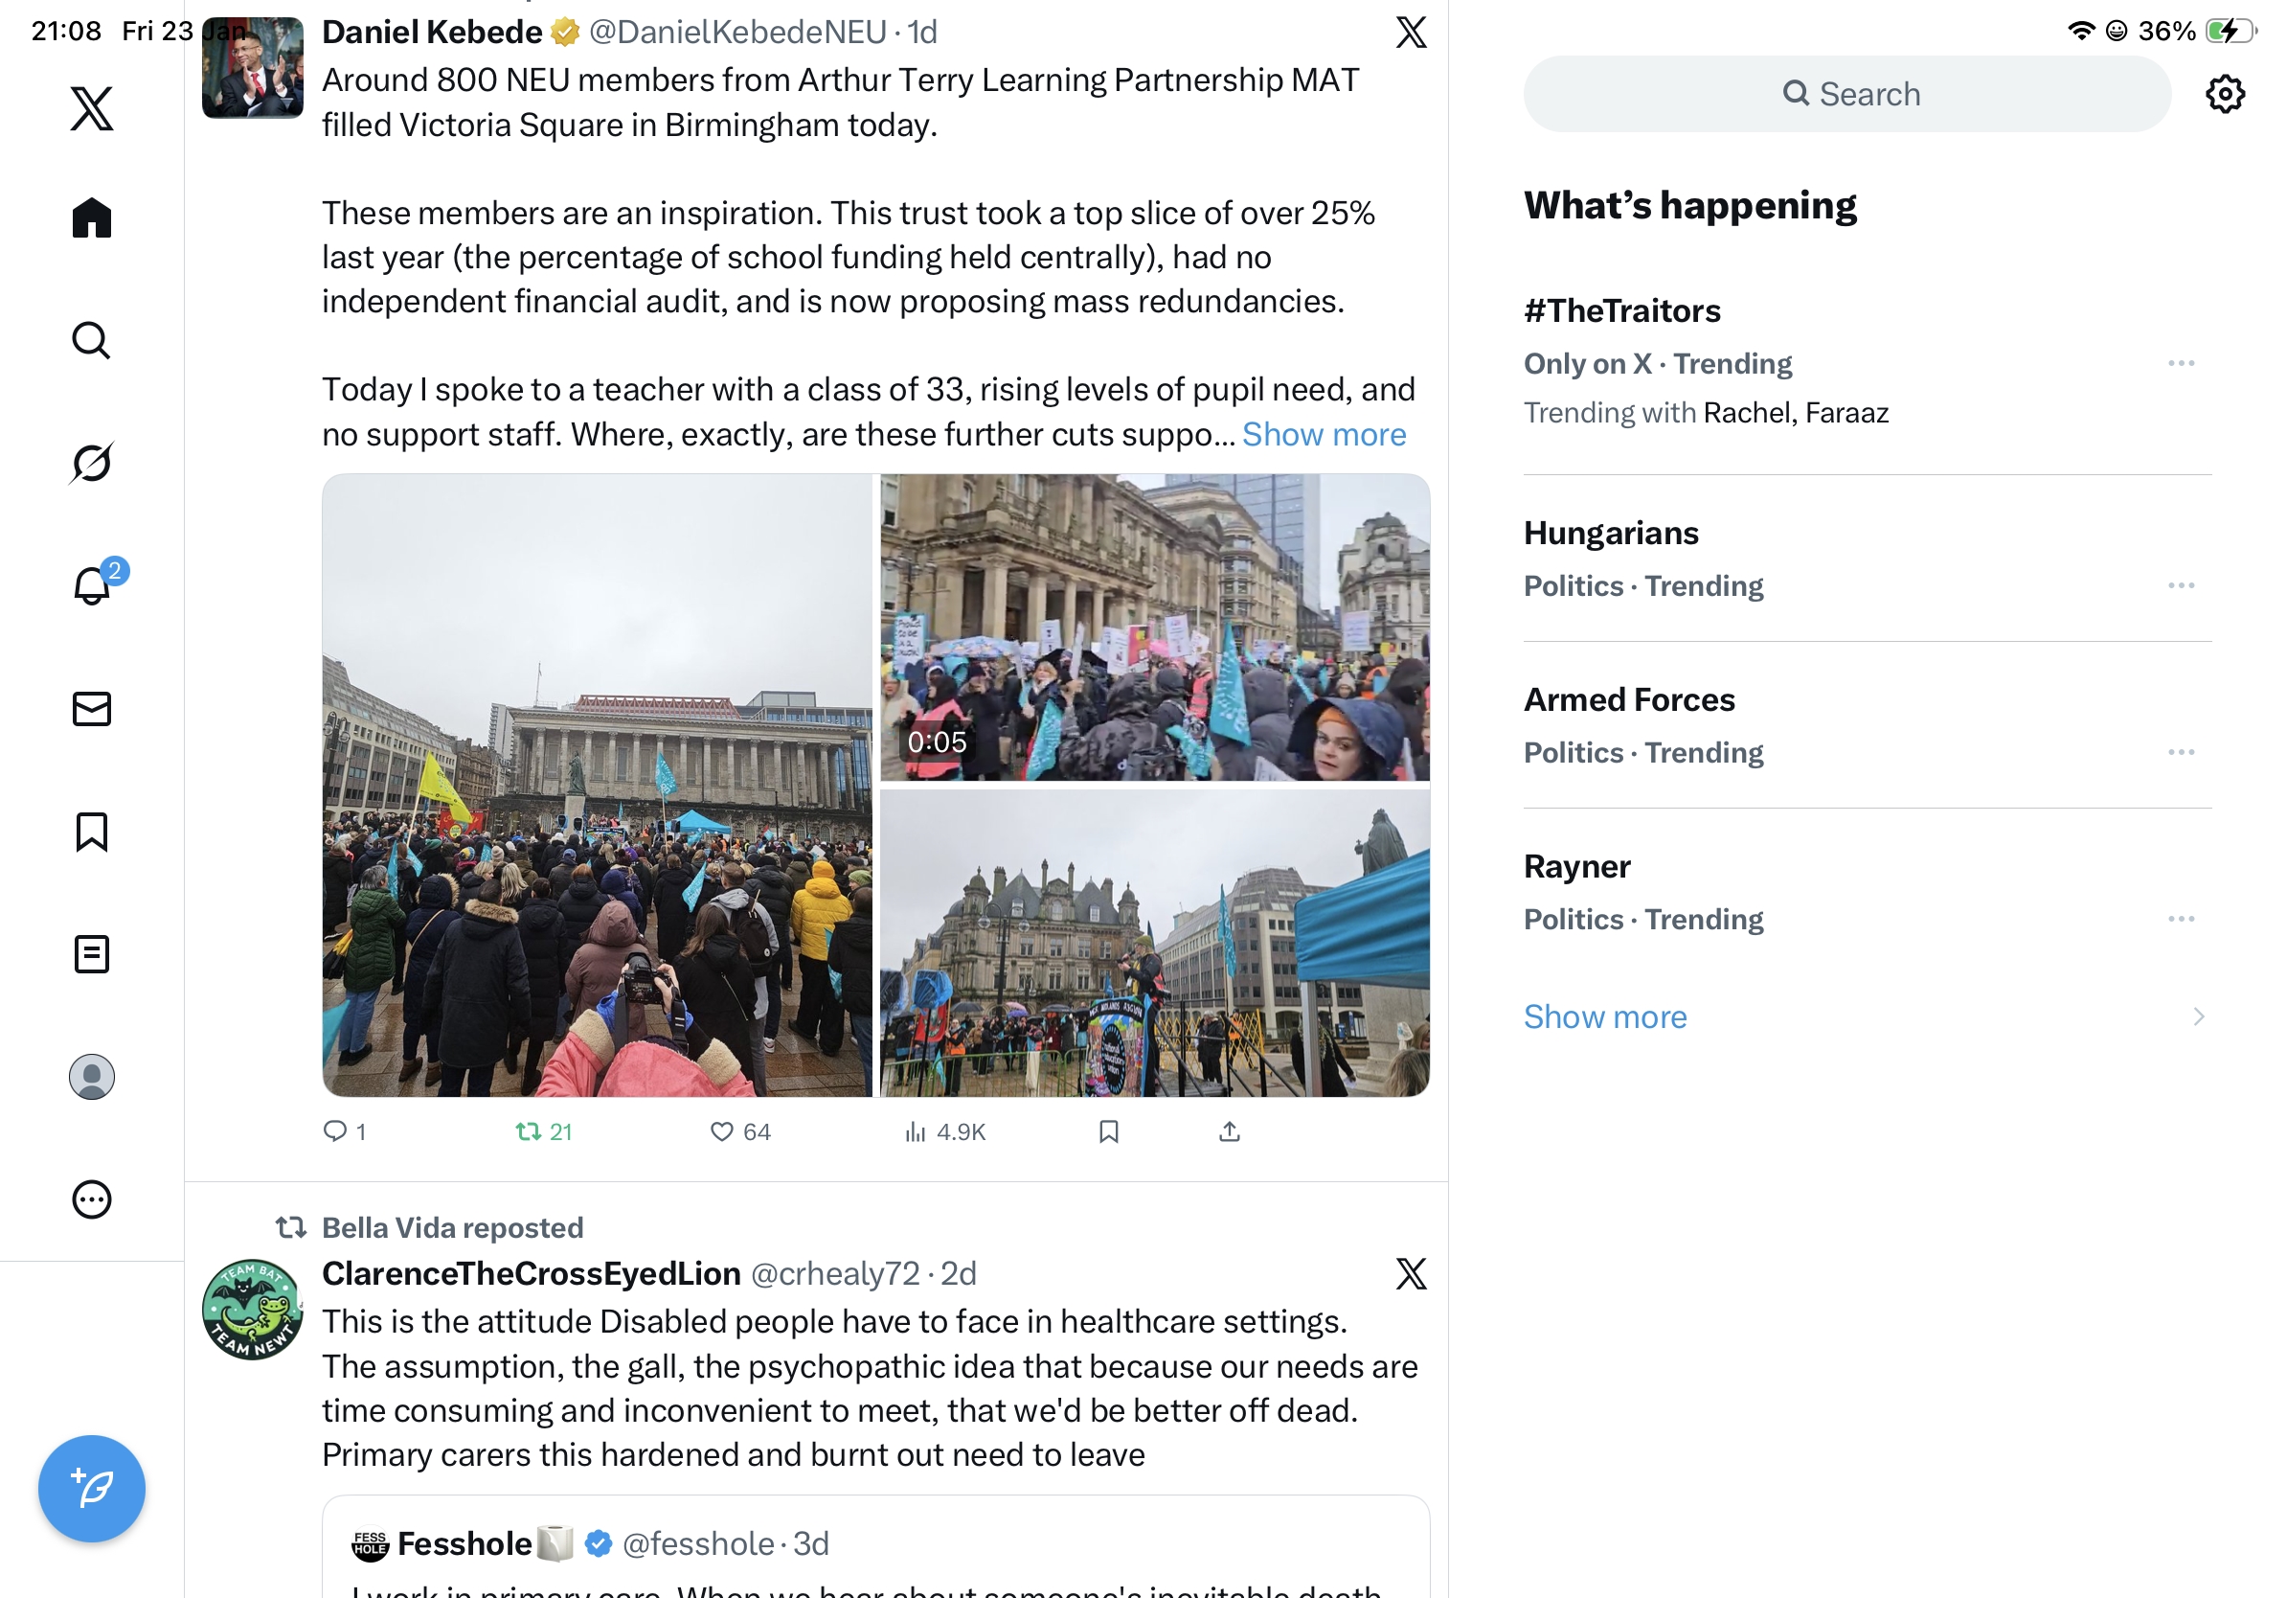Bookmark Daniel Kebede's post
2287x1598 pixels.
click(x=1109, y=1131)
